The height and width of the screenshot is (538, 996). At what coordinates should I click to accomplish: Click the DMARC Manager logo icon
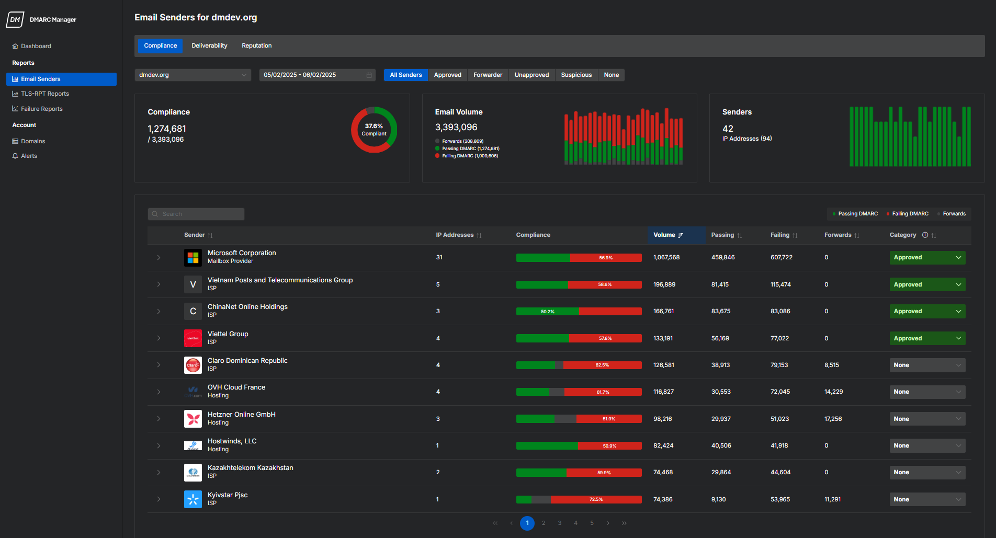(x=15, y=19)
